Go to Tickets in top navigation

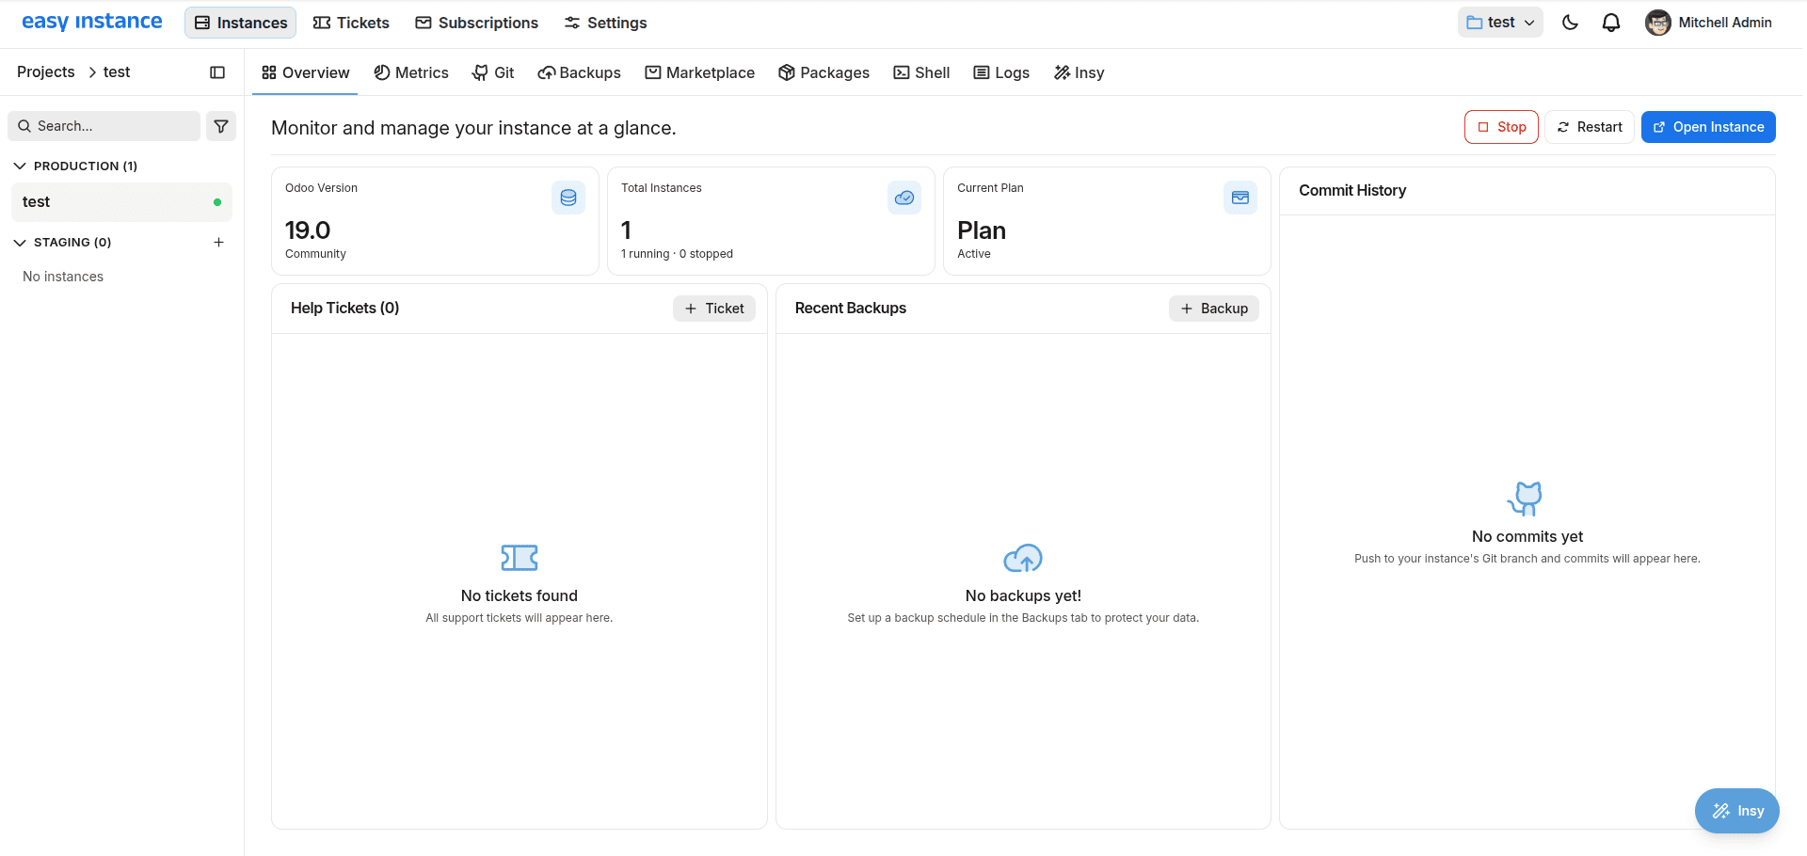point(351,23)
